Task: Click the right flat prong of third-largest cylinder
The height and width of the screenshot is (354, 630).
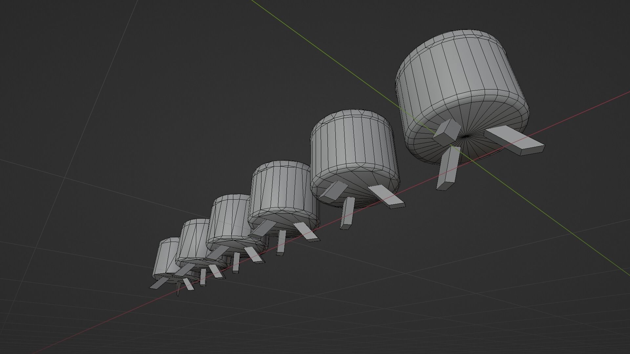Action: click(x=307, y=232)
